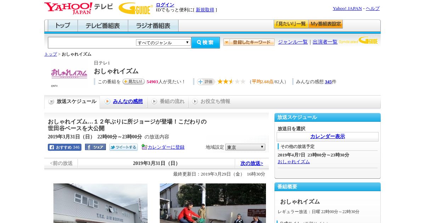Screen dimensions: 425x223
Task: Click the photo of people outside
Action: pyautogui.click(x=213, y=203)
